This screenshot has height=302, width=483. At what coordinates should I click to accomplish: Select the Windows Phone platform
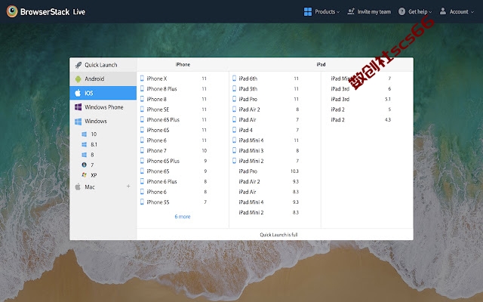pos(103,107)
